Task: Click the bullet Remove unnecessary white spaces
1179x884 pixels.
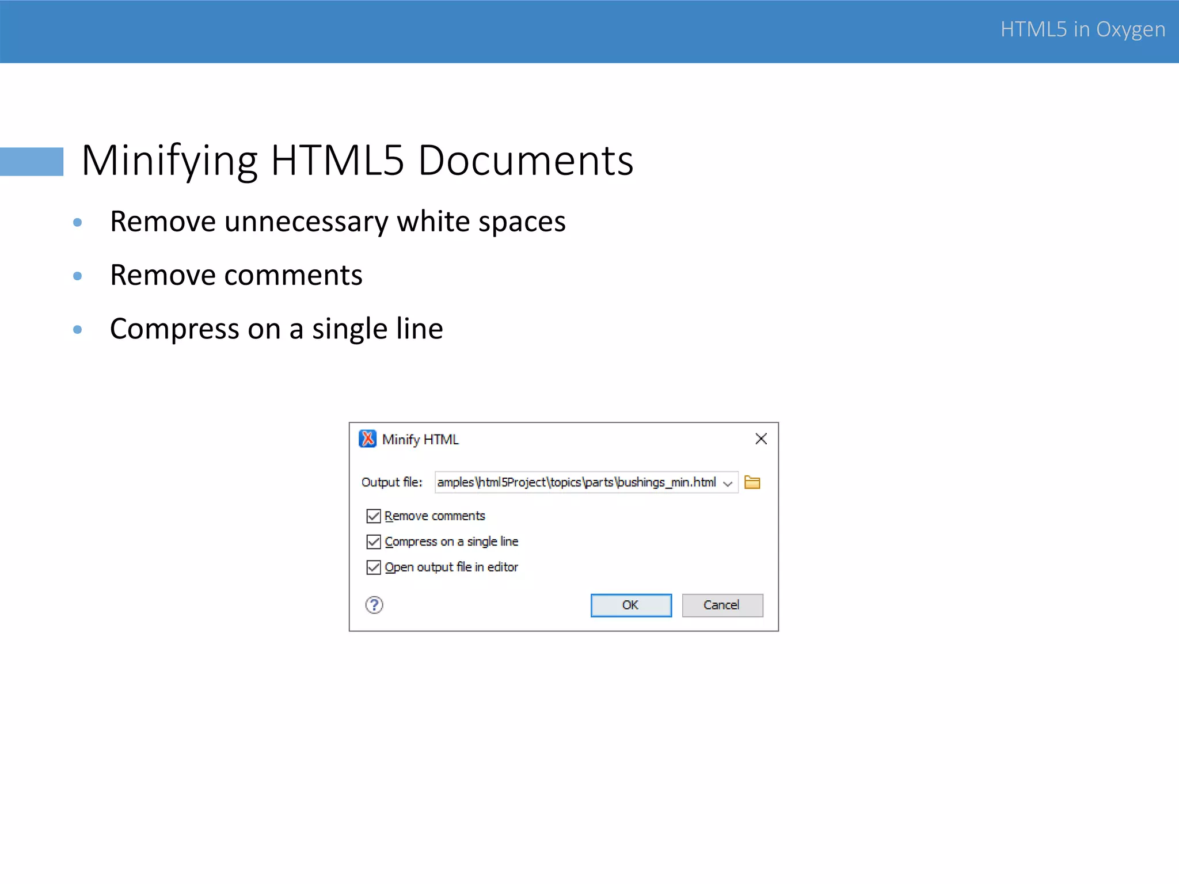Action: (338, 222)
